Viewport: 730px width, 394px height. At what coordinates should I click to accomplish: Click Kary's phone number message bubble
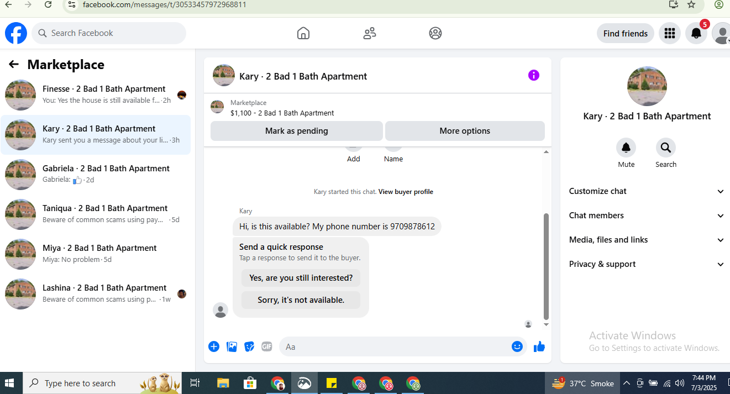(x=337, y=227)
